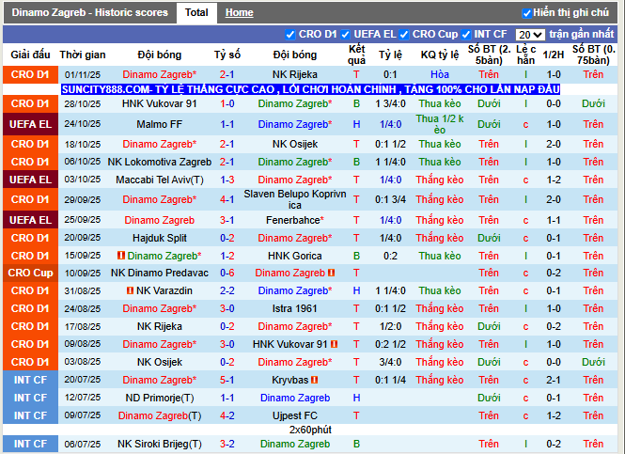Open the 4-1 score on 29/09/25

coord(227,199)
